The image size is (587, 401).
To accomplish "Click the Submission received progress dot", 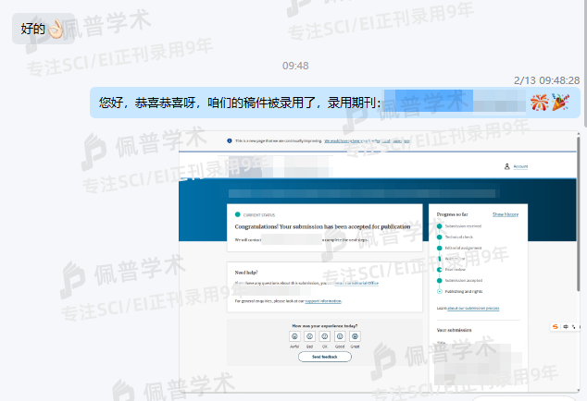I will [x=439, y=225].
